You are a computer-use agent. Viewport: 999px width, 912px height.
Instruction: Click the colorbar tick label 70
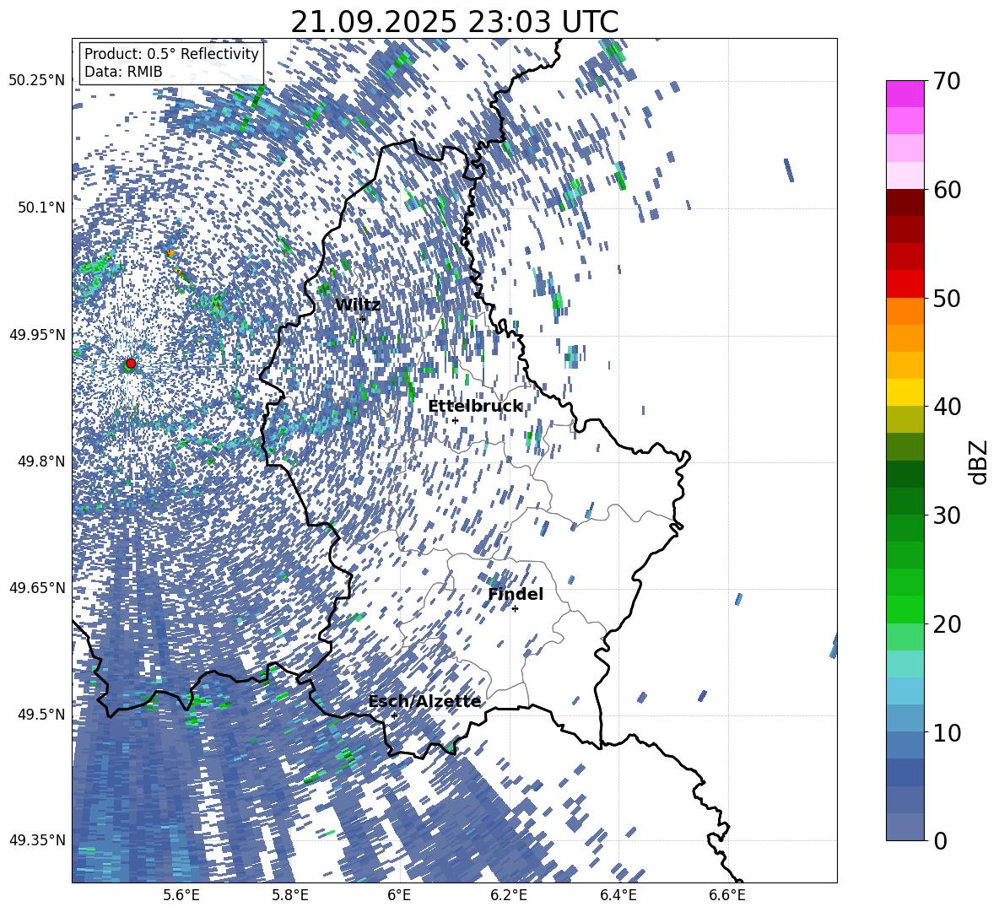pyautogui.click(x=947, y=81)
